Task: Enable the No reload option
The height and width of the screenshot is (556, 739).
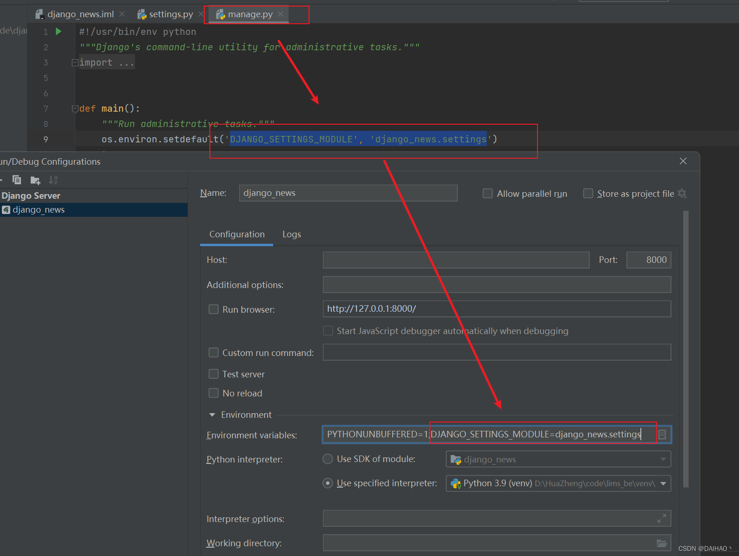Action: [x=214, y=393]
